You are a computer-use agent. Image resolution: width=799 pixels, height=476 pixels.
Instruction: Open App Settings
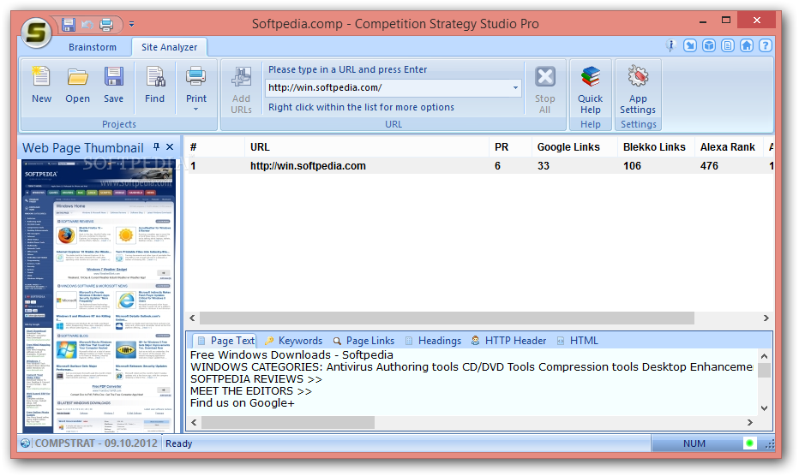click(638, 90)
